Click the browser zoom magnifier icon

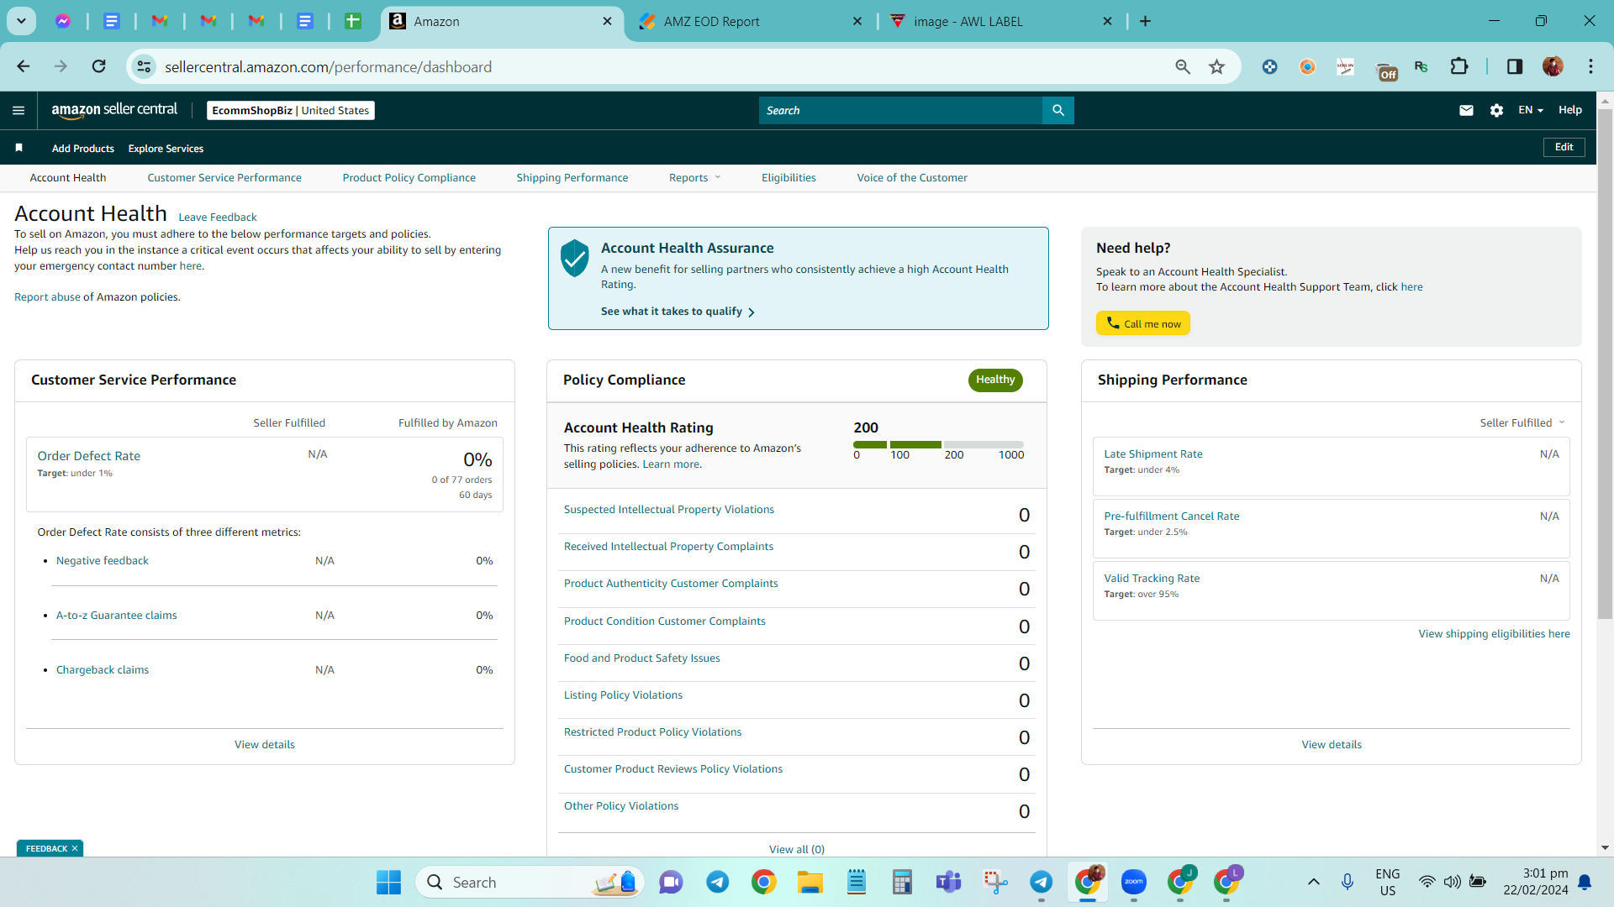[1183, 66]
